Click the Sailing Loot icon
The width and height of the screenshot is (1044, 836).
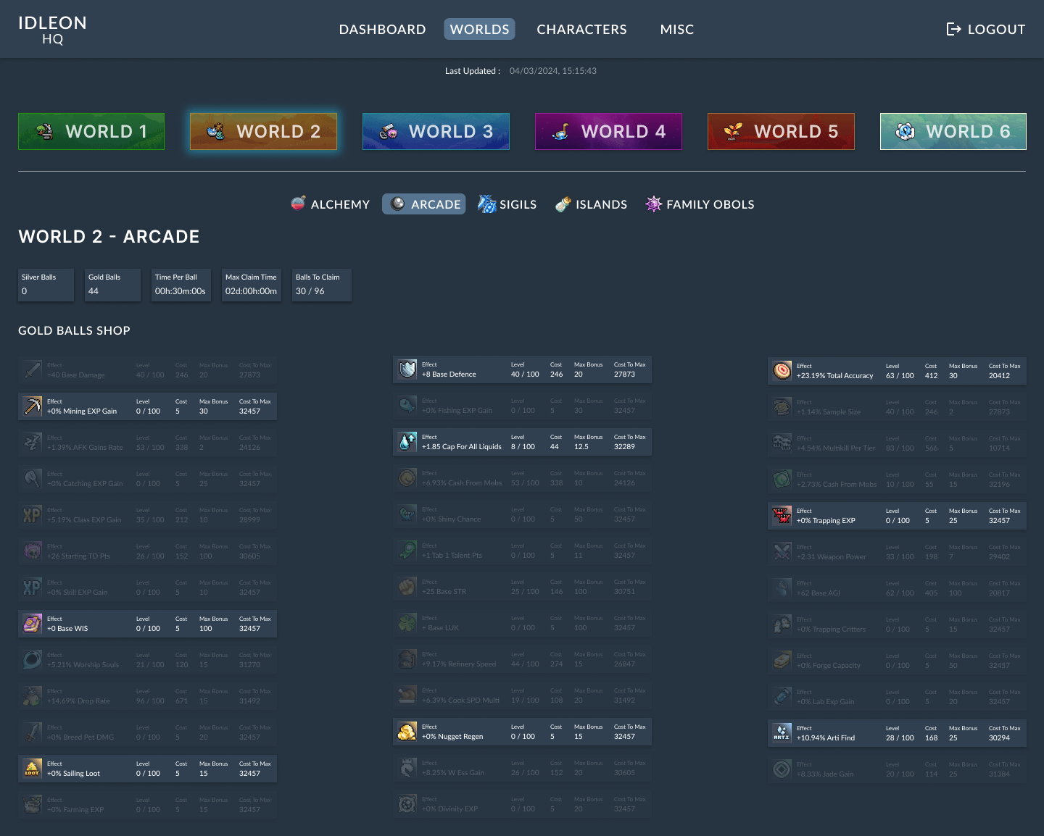pyautogui.click(x=33, y=768)
